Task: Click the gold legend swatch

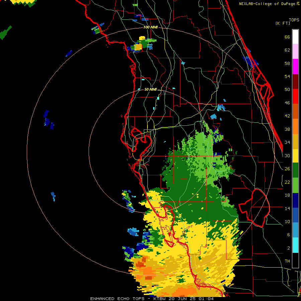Action: (295, 141)
